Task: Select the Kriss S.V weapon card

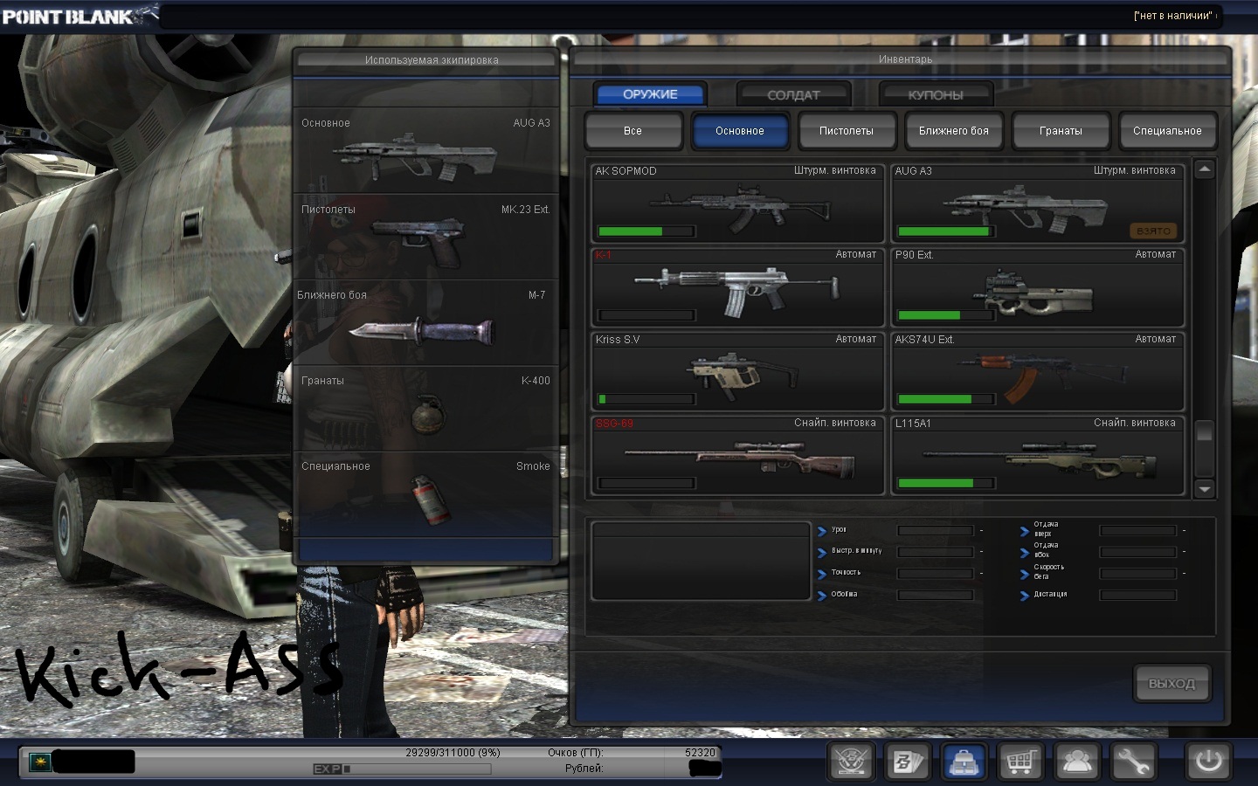Action: pyautogui.click(x=737, y=371)
